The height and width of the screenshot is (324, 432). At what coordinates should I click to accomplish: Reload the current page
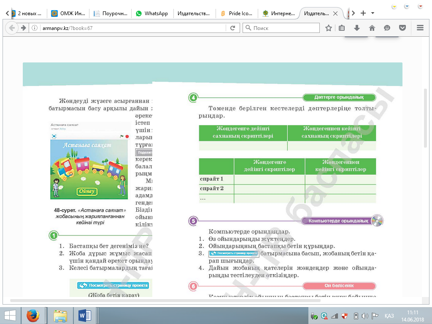point(232,28)
